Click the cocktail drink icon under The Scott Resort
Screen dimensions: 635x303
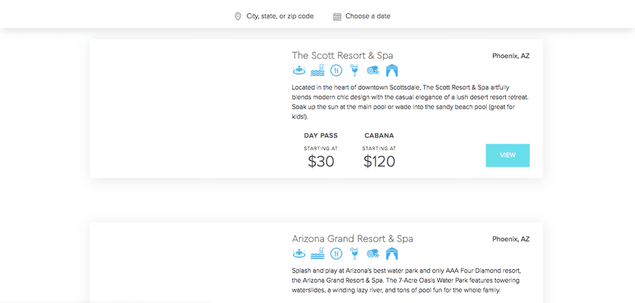[355, 71]
